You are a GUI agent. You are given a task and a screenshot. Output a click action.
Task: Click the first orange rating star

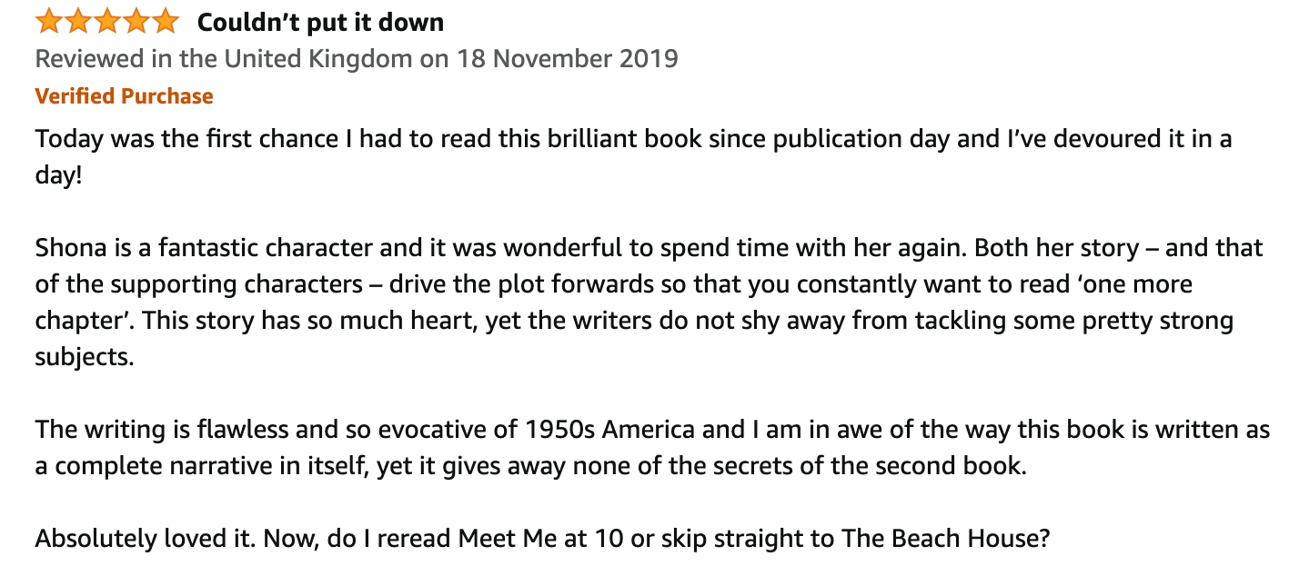[x=49, y=21]
